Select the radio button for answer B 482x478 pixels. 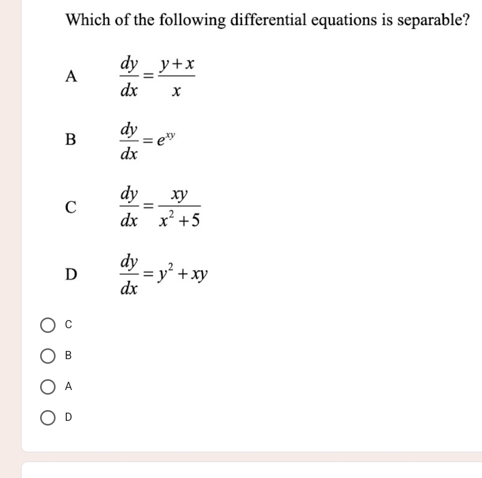(48, 356)
